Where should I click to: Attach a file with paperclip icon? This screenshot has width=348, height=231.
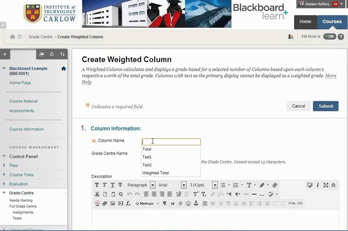105,203
